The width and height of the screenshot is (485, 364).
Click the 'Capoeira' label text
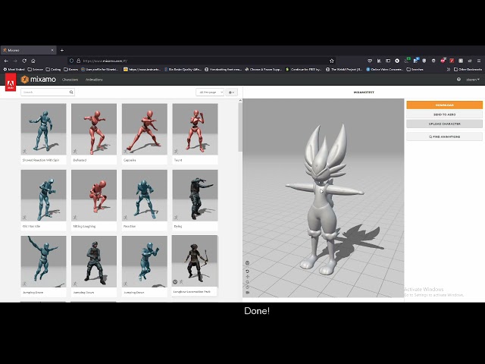tap(130, 160)
